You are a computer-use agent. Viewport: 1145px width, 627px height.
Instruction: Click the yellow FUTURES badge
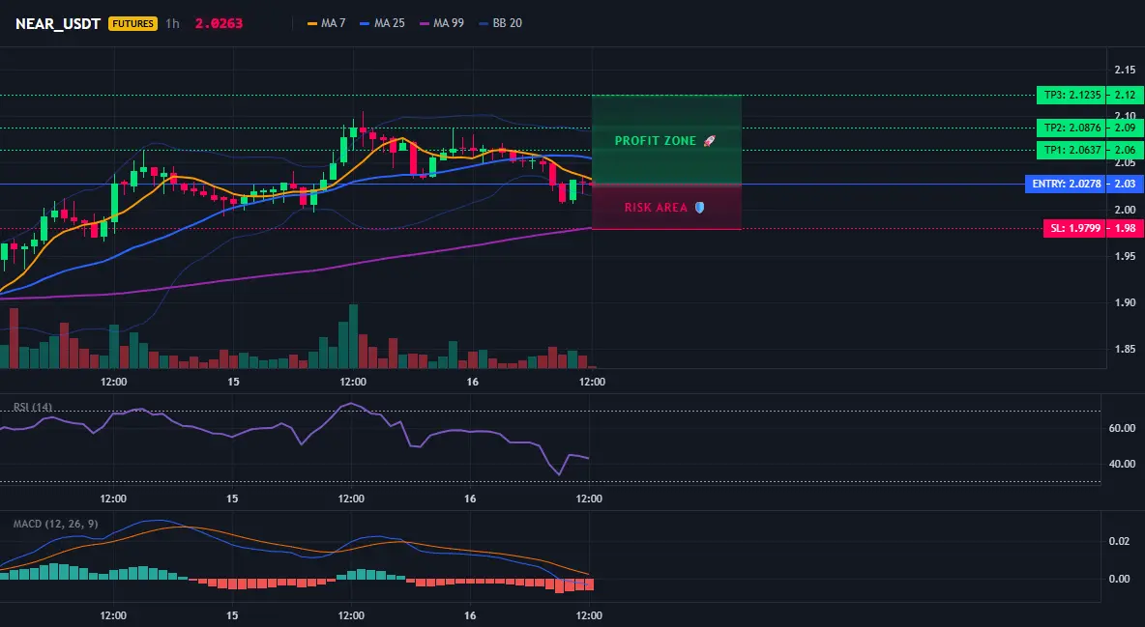pos(132,23)
